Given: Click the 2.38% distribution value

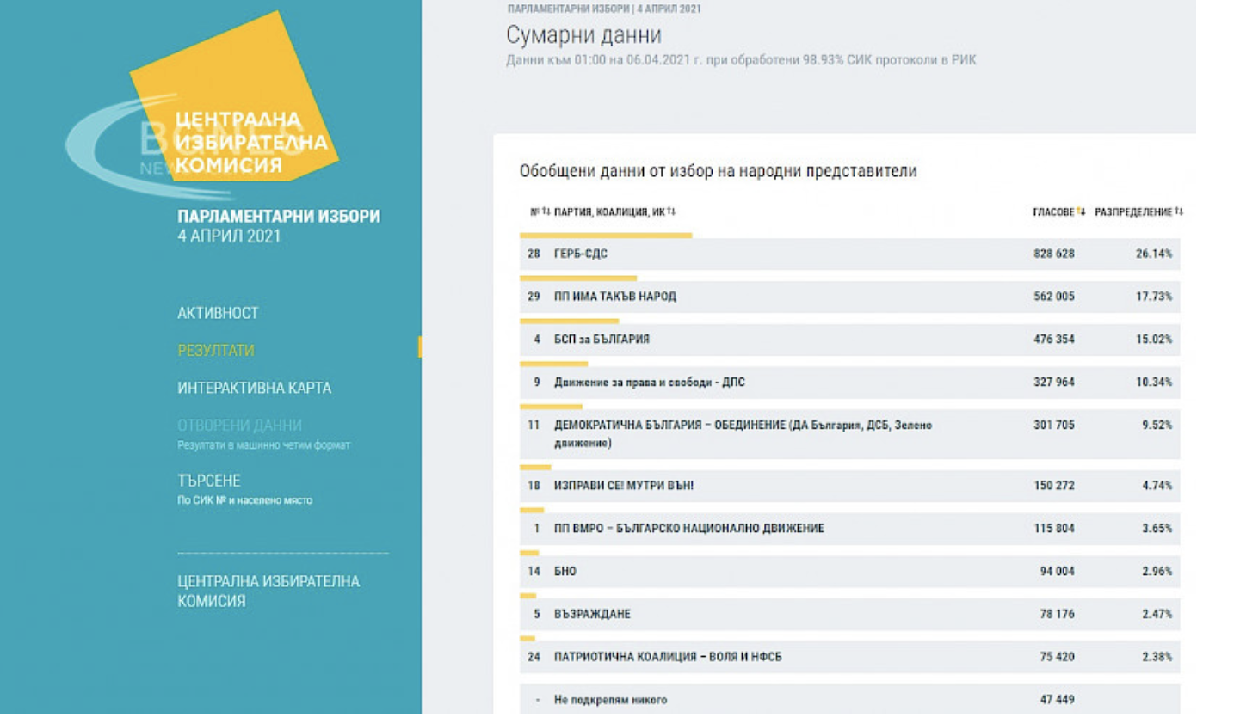Looking at the screenshot, I should click(1157, 658).
